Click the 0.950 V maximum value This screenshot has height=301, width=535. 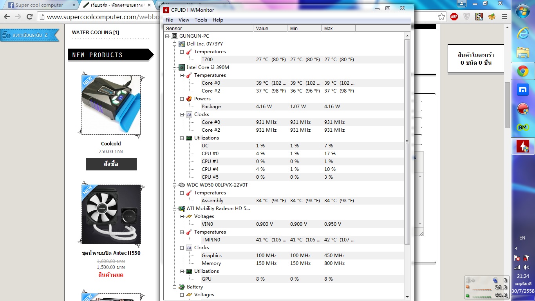click(x=333, y=224)
